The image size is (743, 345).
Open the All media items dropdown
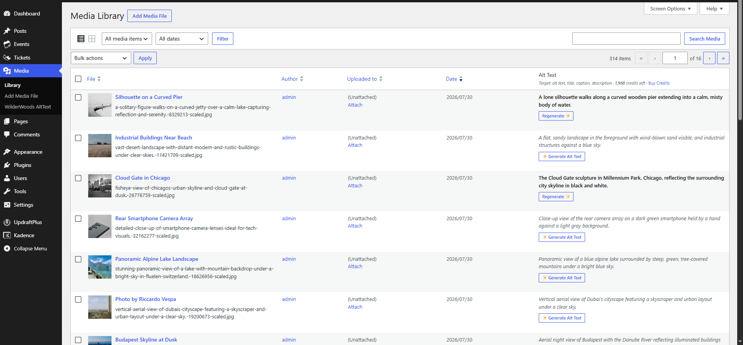127,39
